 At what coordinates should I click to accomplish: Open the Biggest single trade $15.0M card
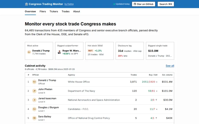[160, 51]
